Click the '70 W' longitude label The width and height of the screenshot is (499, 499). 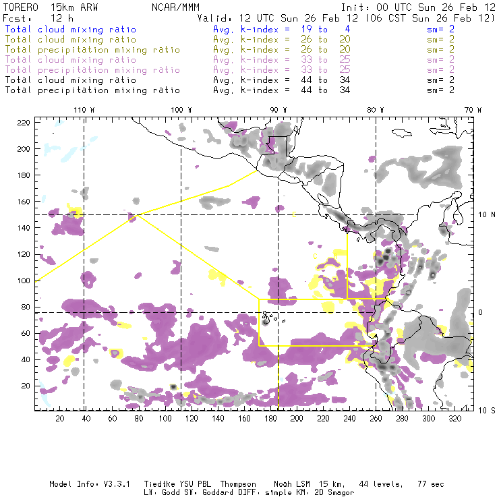pos(473,110)
